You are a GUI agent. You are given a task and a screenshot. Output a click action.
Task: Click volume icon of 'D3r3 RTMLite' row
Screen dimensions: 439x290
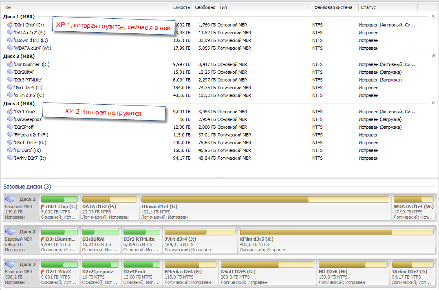(x=10, y=80)
